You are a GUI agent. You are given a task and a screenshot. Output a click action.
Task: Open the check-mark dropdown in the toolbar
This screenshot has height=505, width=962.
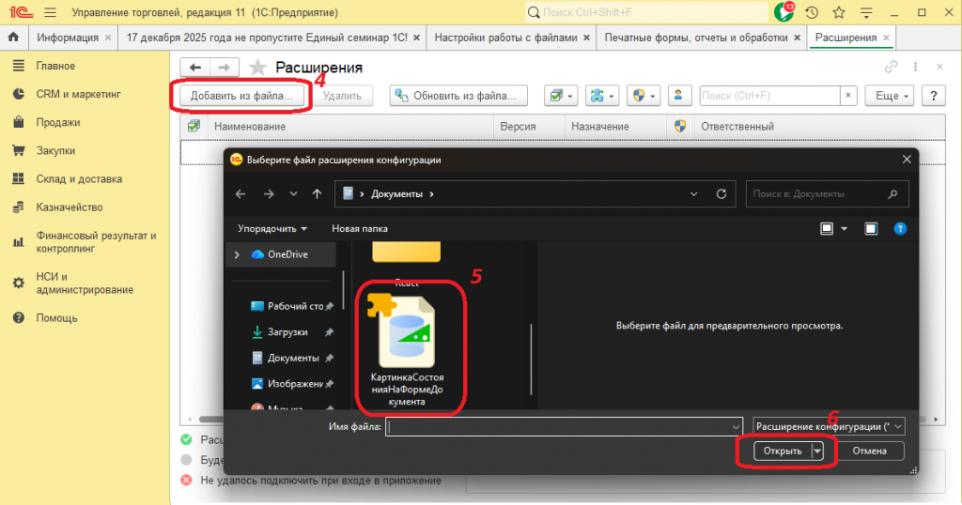(x=561, y=96)
